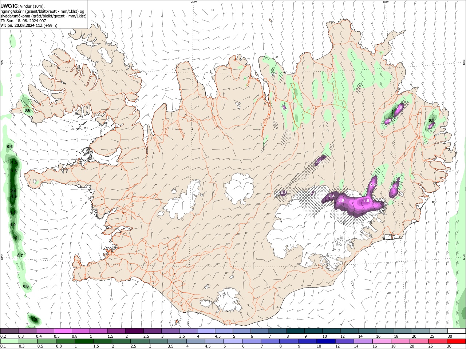Select the 'slydda/snjókoma' legend description line
Screen dimensions: 466x349
43,16
